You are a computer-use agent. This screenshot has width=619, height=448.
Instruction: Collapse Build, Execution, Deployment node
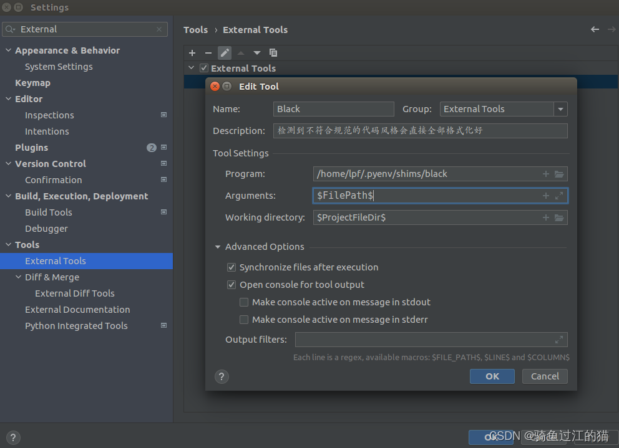click(8, 196)
